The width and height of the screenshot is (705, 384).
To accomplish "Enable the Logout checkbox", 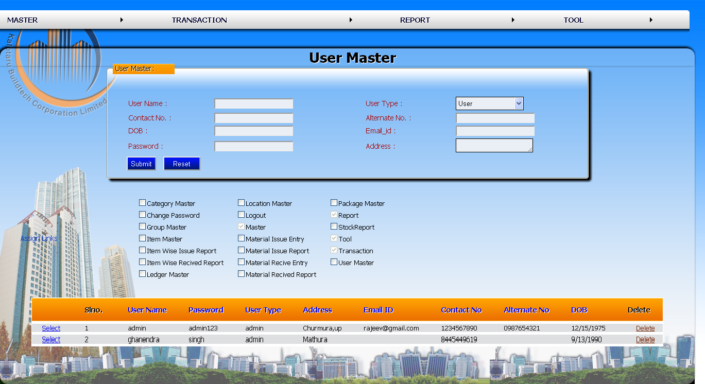I will [x=241, y=214].
